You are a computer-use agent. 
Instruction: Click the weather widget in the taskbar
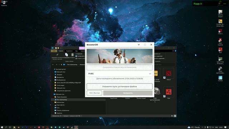(194, 128)
